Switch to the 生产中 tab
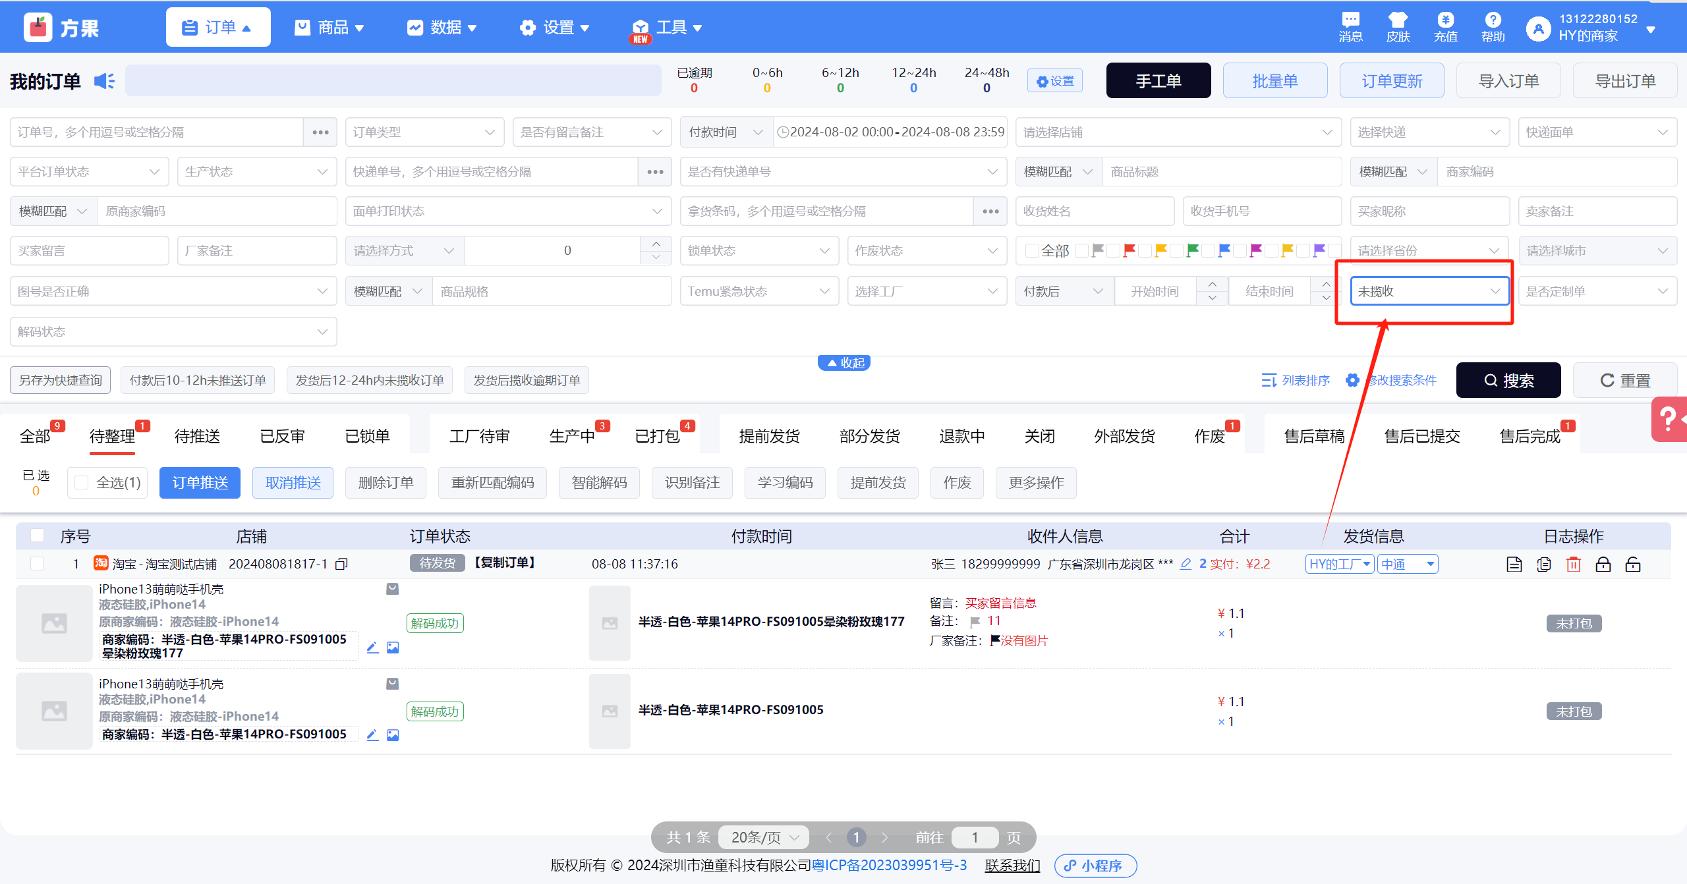The height and width of the screenshot is (884, 1687). pos(571,436)
